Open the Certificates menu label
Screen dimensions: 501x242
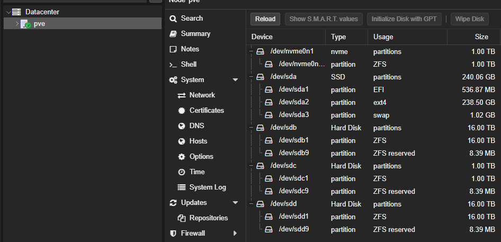207,111
